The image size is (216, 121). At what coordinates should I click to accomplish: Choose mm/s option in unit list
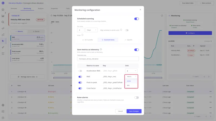click(131, 81)
